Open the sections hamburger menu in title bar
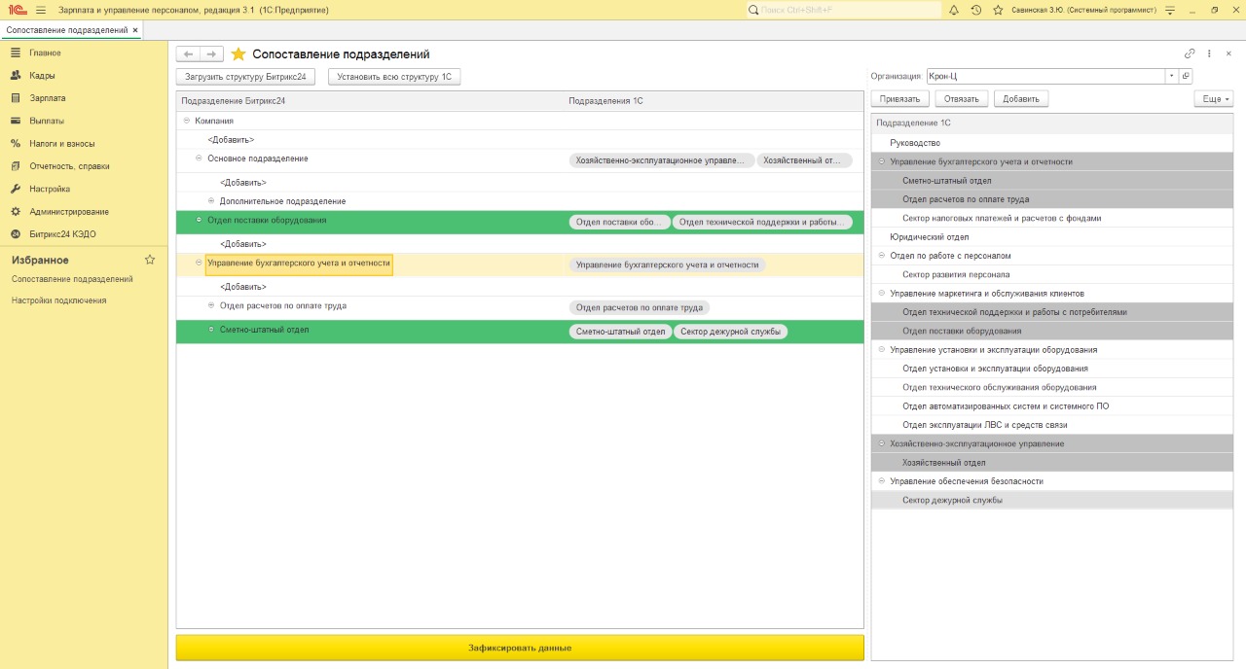The width and height of the screenshot is (1246, 669). (x=40, y=10)
